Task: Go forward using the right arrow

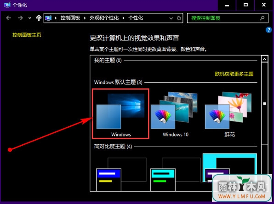Action: point(20,18)
